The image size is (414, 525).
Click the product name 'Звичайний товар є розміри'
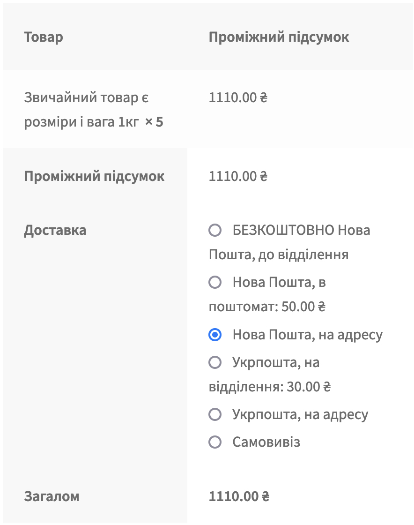[x=86, y=110]
